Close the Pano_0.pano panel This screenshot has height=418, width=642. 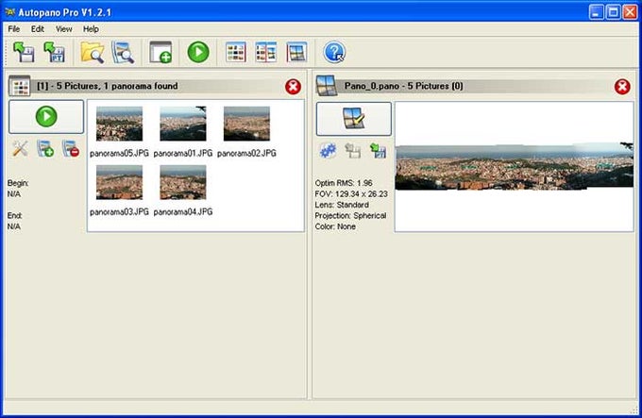[x=622, y=87]
